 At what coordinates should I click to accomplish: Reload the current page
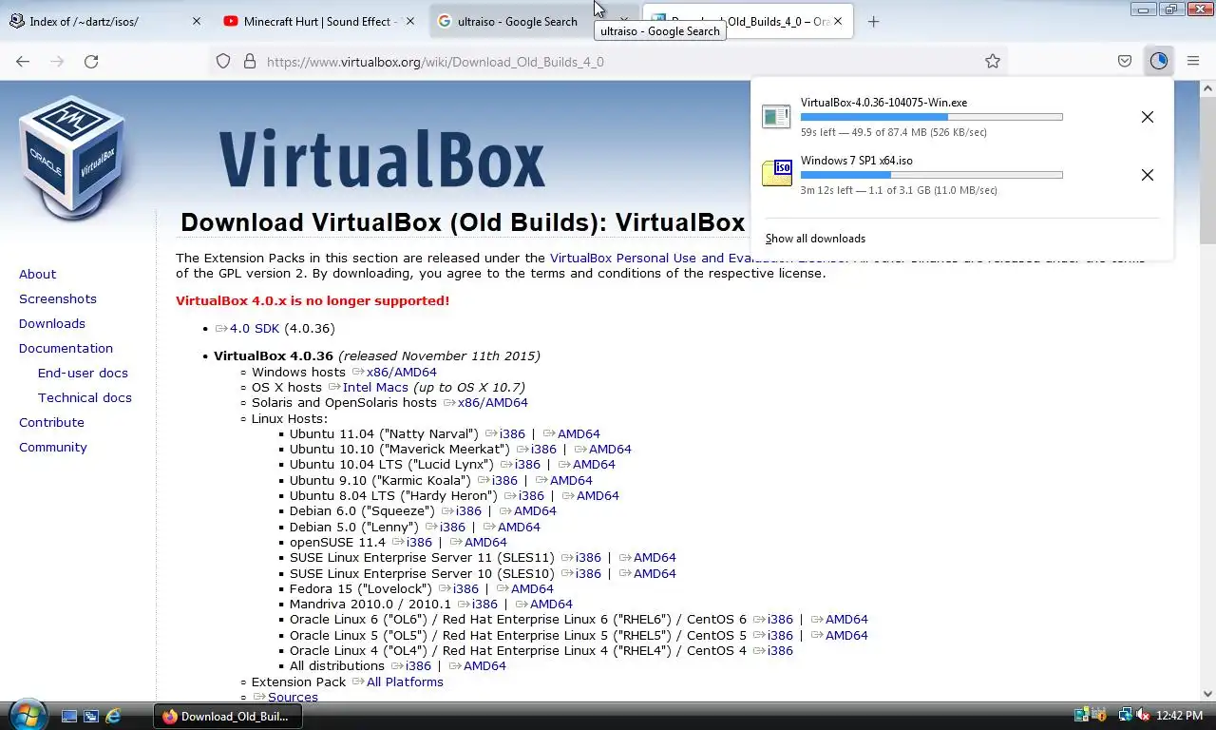(91, 61)
